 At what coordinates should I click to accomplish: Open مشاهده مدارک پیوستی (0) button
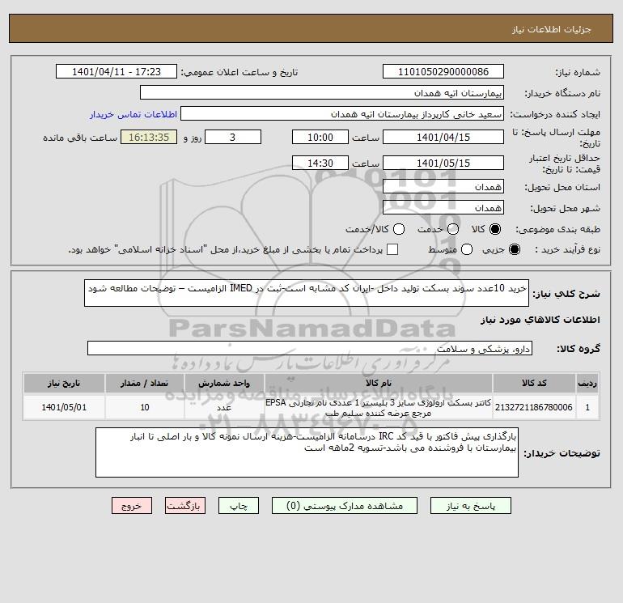pos(345,506)
